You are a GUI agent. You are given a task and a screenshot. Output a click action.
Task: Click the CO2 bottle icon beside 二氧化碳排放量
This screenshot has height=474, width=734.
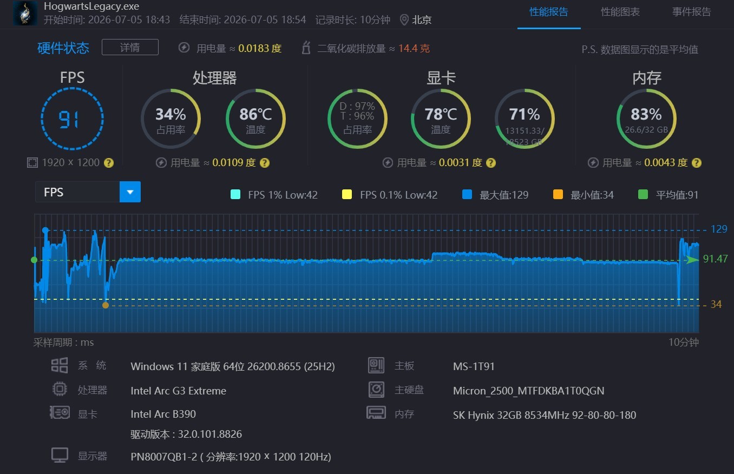coord(306,48)
